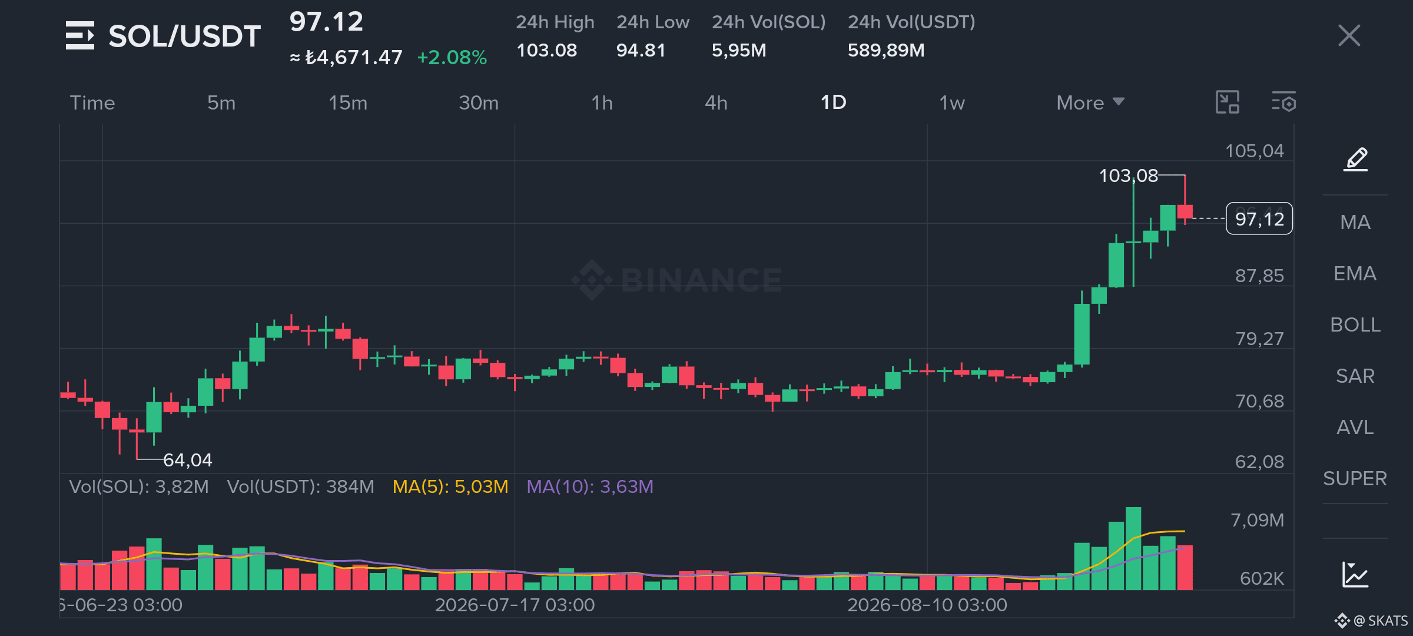
Task: Select the 15m timeframe
Action: [348, 102]
